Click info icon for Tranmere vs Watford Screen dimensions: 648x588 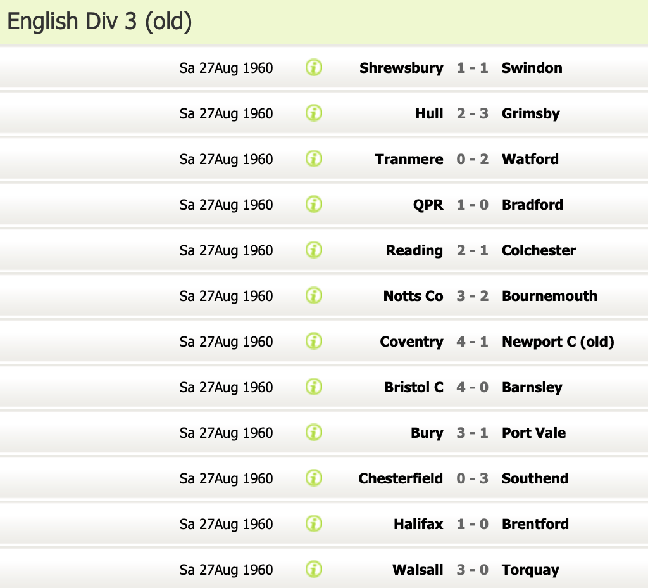pyautogui.click(x=314, y=158)
